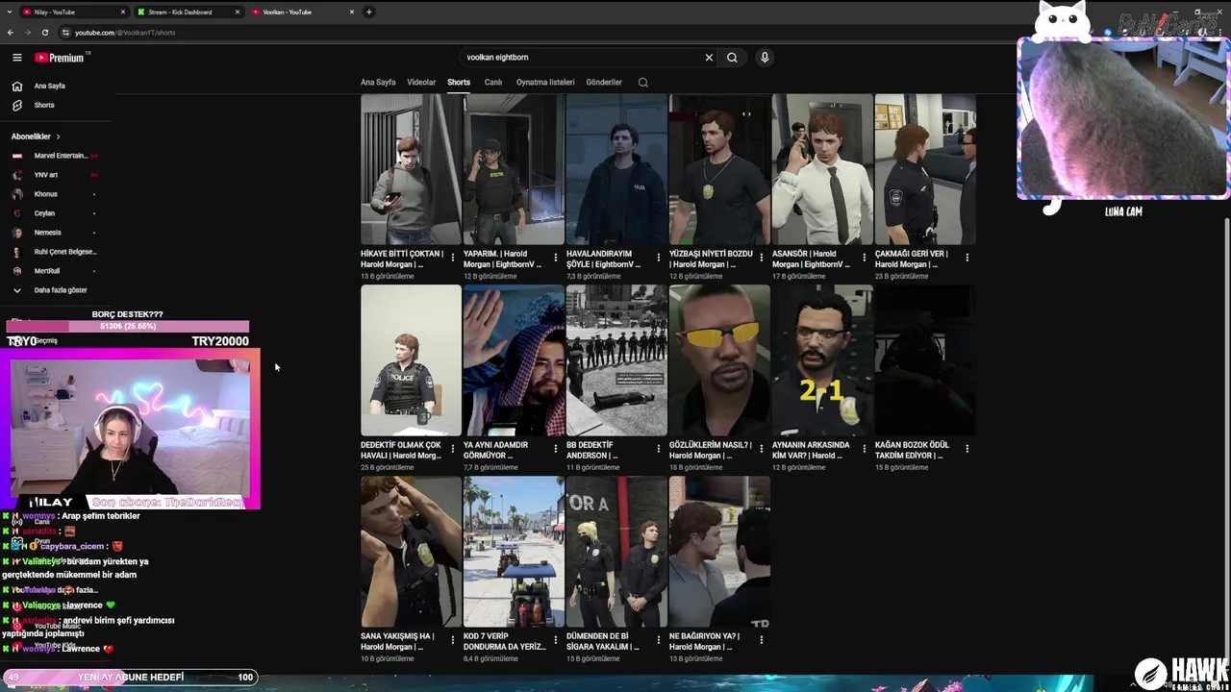
Task: Switch to Videolar channel tab
Action: (x=421, y=83)
